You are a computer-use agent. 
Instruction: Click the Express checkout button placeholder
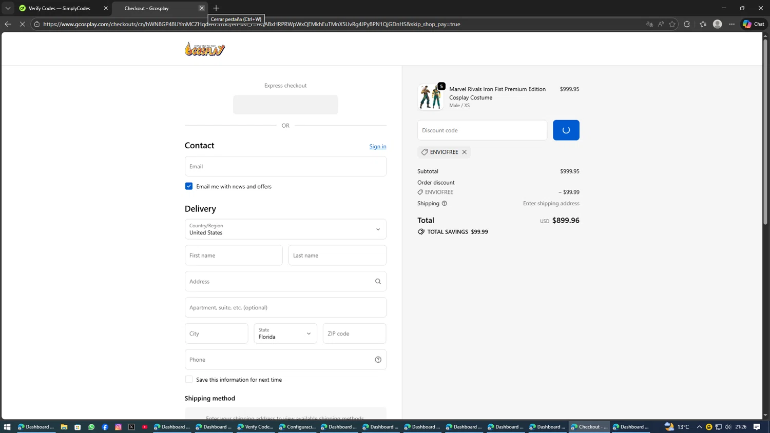point(285,105)
